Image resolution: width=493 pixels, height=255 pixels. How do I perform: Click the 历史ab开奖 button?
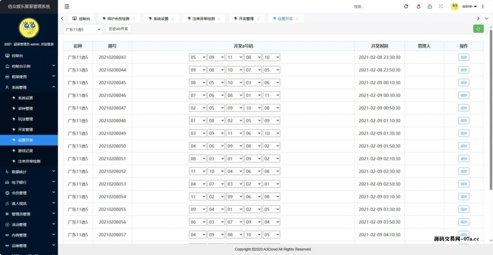(x=118, y=29)
